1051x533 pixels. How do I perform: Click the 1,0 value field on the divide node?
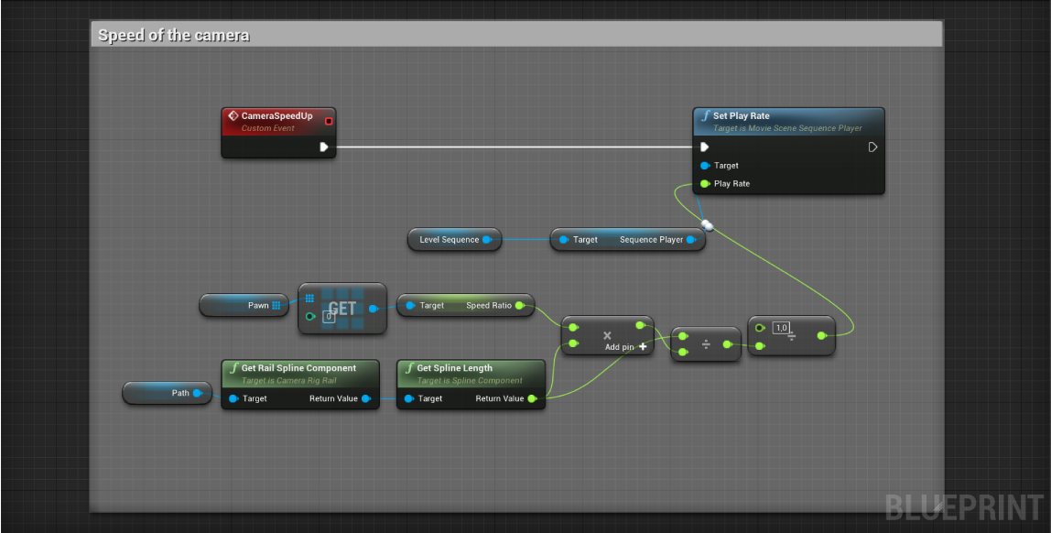tap(781, 328)
